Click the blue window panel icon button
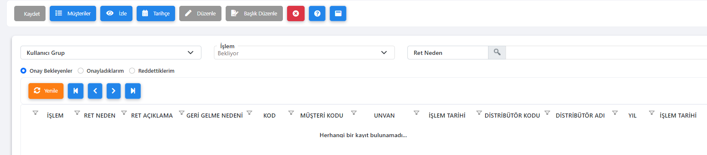707x155 pixels. (x=338, y=13)
